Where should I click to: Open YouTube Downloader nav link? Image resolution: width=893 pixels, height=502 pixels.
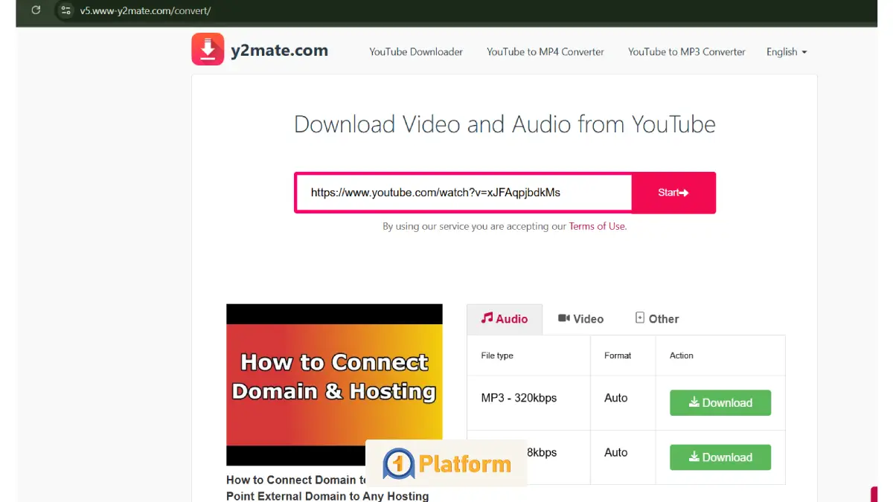tap(416, 52)
